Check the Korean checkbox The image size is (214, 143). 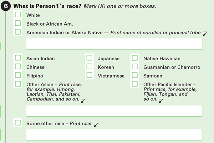pos(90,67)
